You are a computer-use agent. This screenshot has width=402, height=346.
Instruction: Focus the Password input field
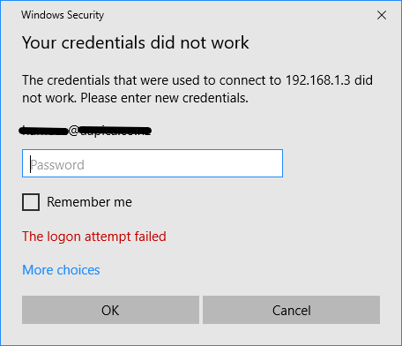click(153, 163)
